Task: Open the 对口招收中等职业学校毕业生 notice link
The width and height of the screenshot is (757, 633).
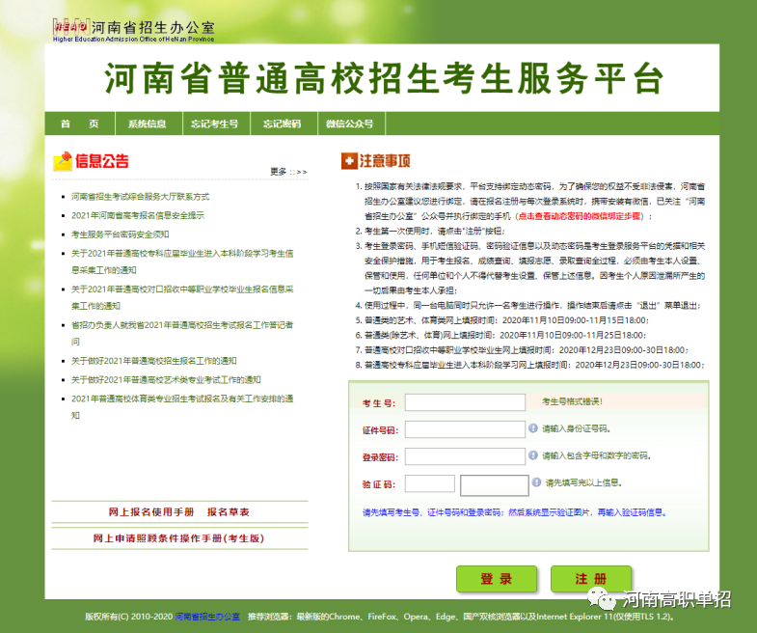Action: pos(182,297)
